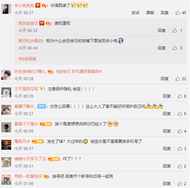
Task: Like 才不是西瓜呢's comment with 8 likes
Action: [180, 96]
